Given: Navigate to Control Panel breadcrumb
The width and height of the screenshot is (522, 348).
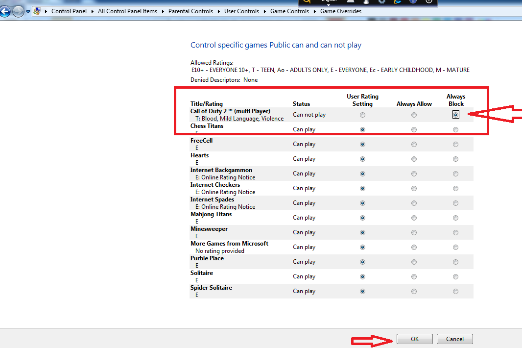Looking at the screenshot, I should tap(69, 11).
